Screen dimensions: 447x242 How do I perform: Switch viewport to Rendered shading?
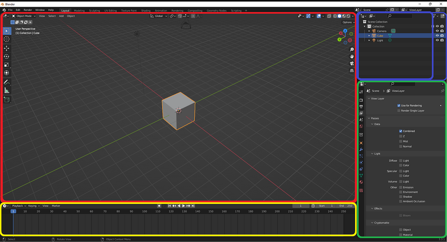point(348,16)
